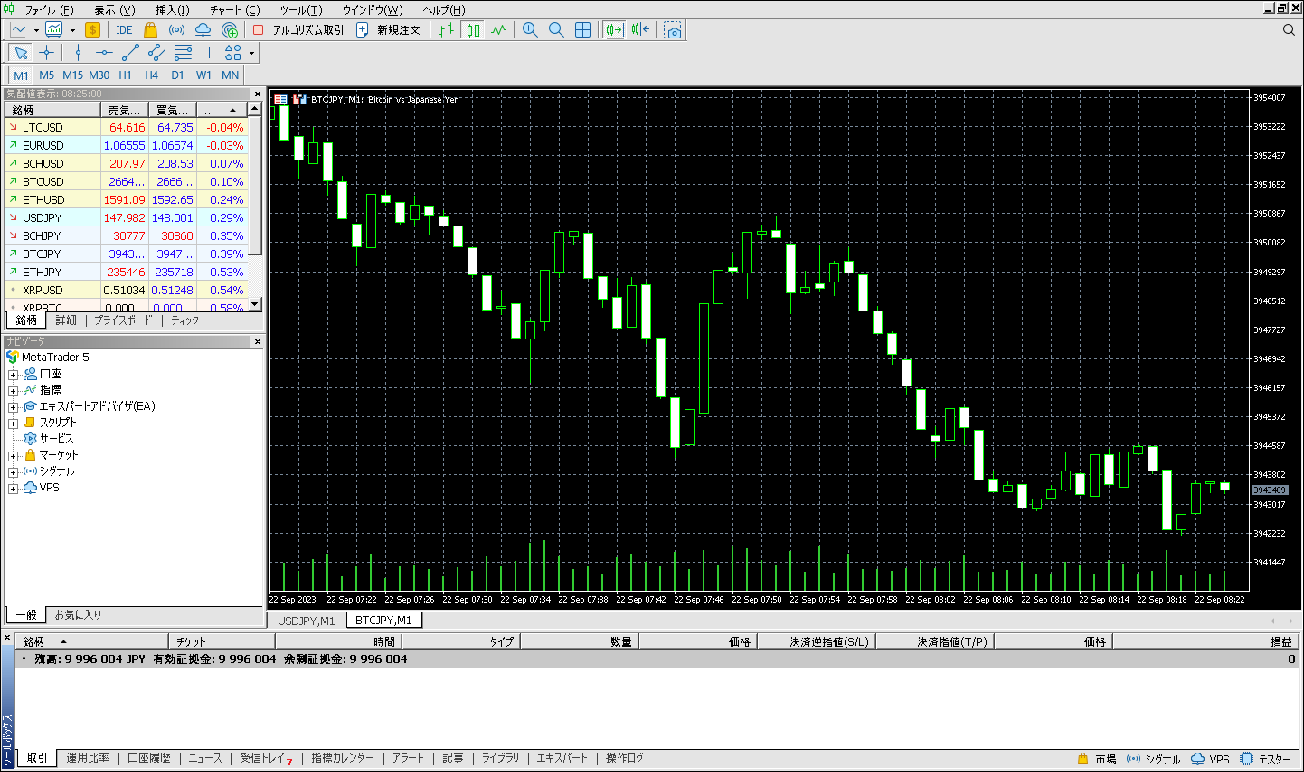Switch to the USDJPY,M1 chart tab
The width and height of the screenshot is (1304, 772).
click(306, 621)
